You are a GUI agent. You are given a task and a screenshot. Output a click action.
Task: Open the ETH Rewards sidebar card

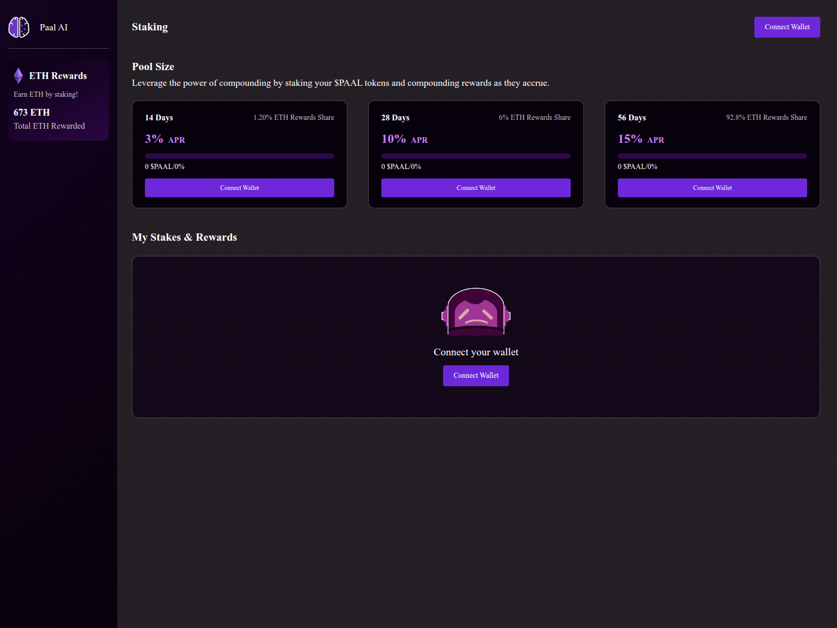58,100
